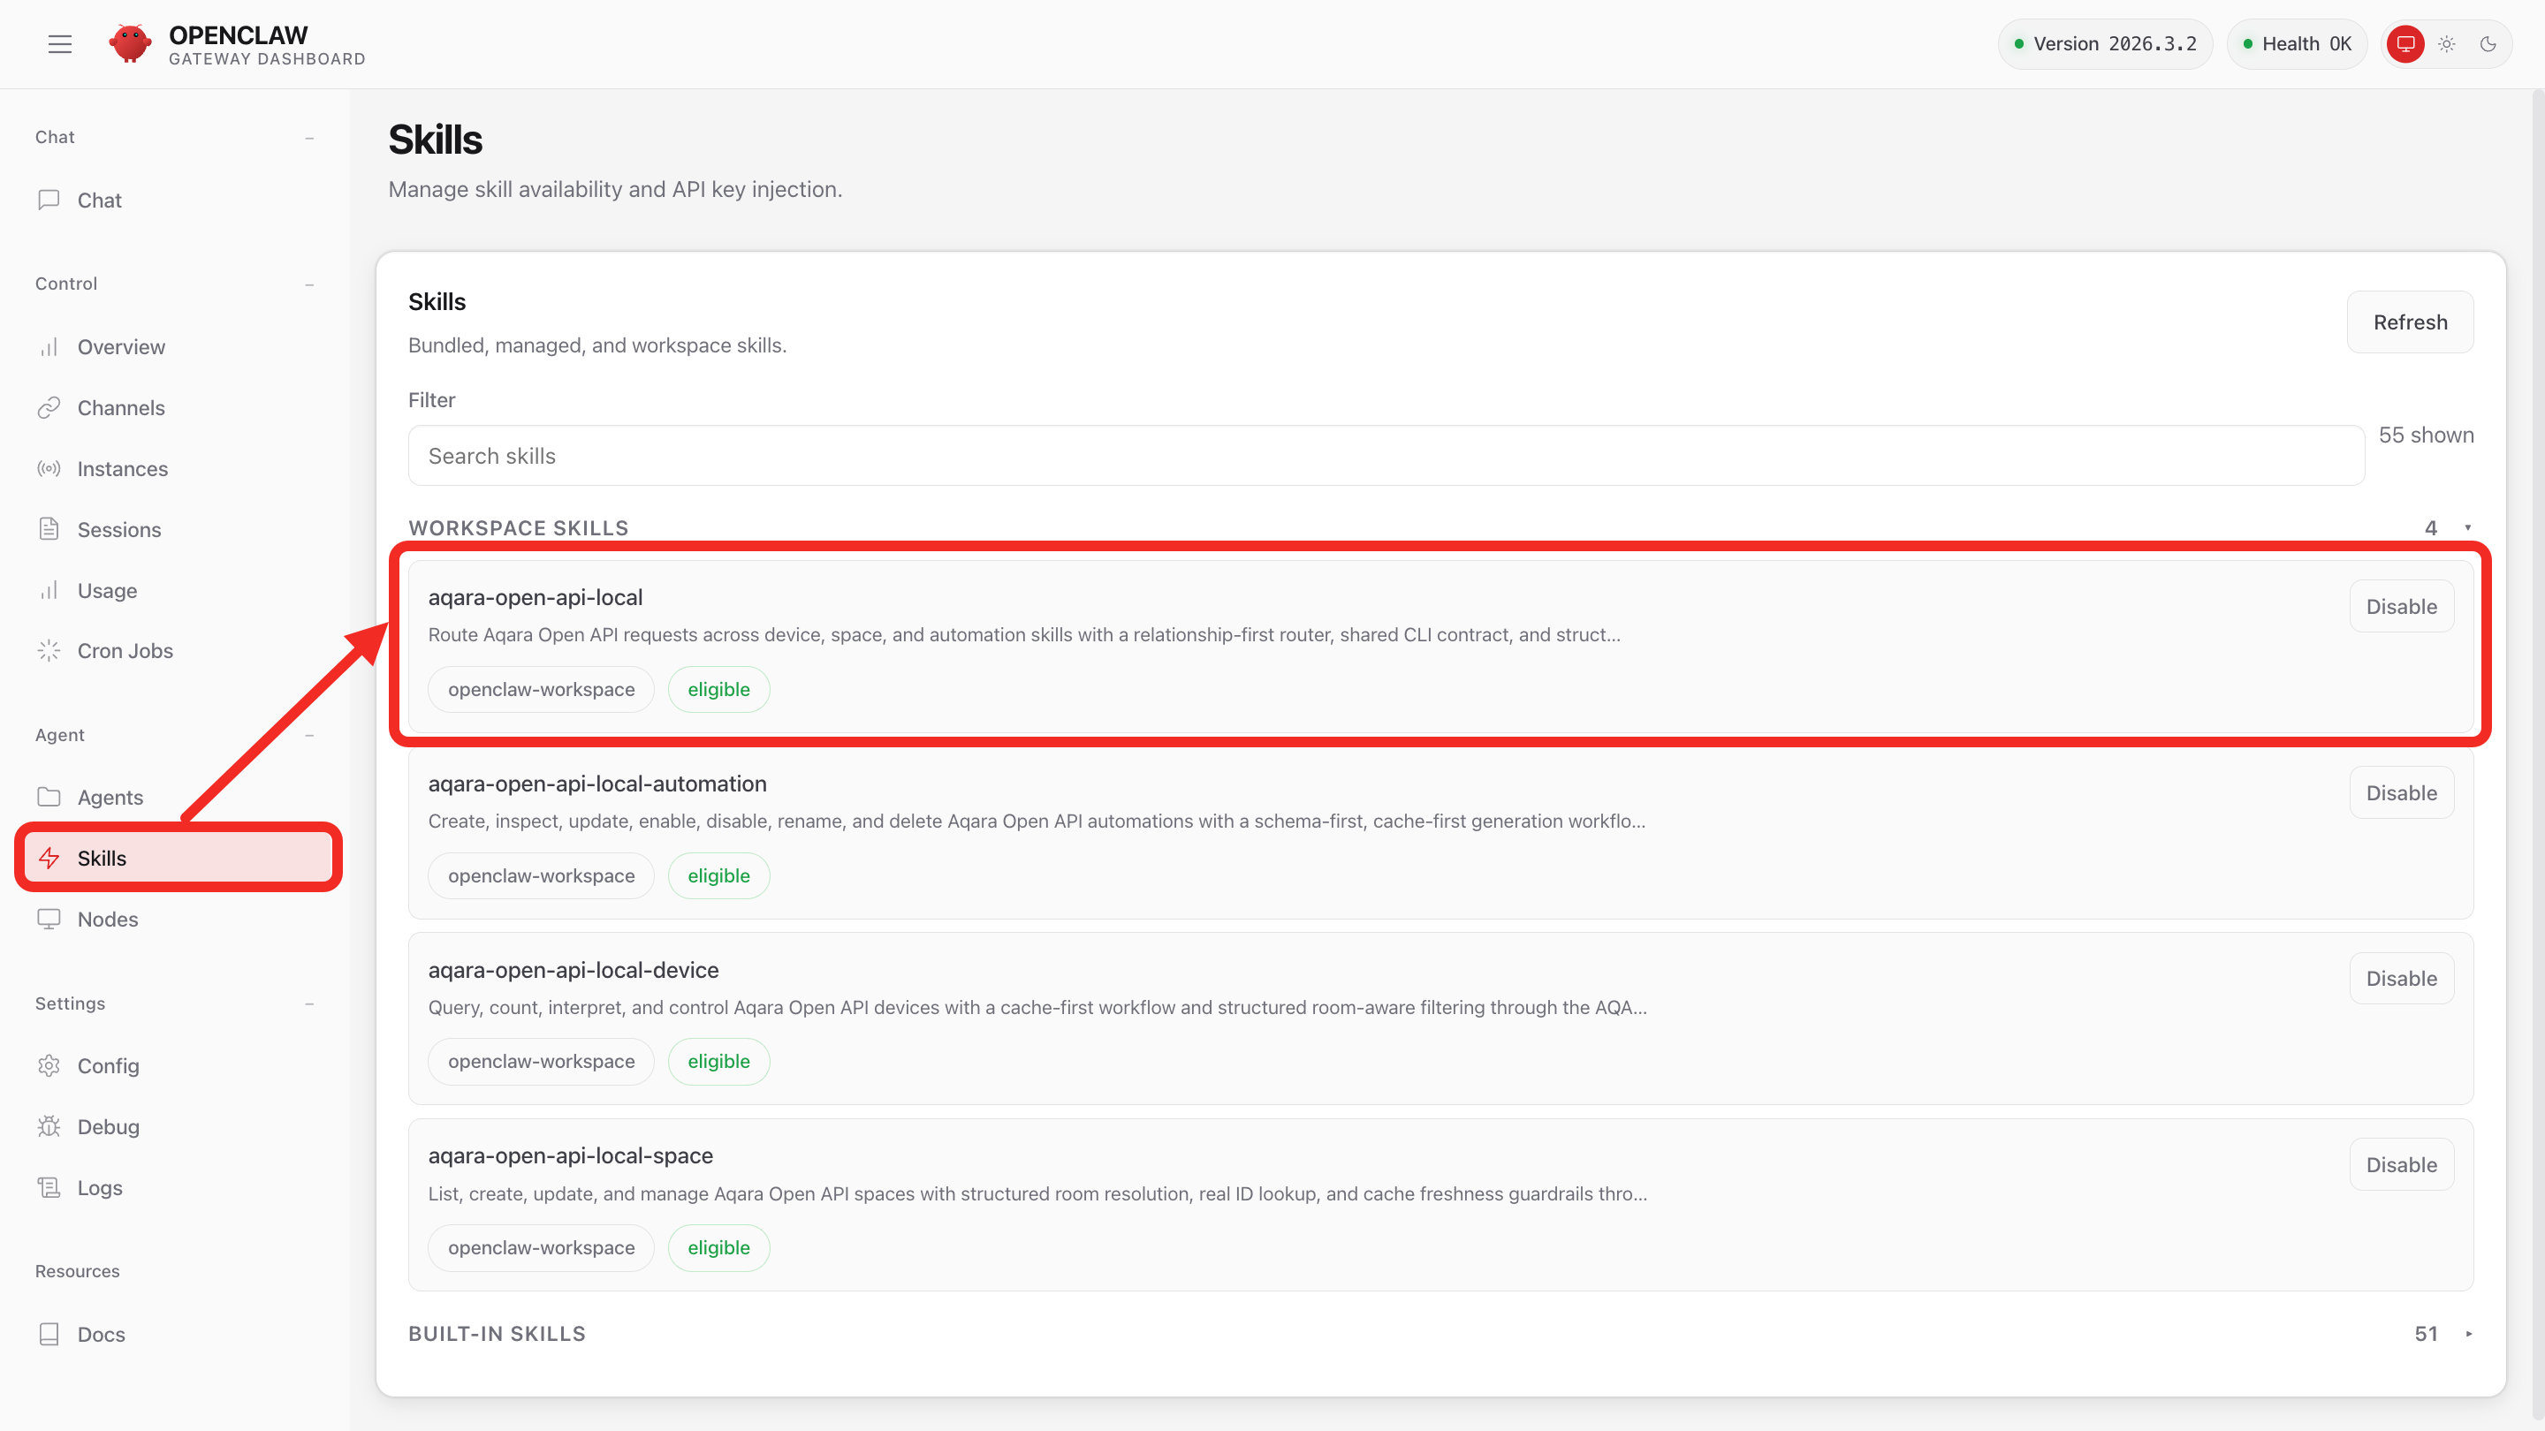
Task: Click the Sessions document icon
Action: pyautogui.click(x=49, y=529)
